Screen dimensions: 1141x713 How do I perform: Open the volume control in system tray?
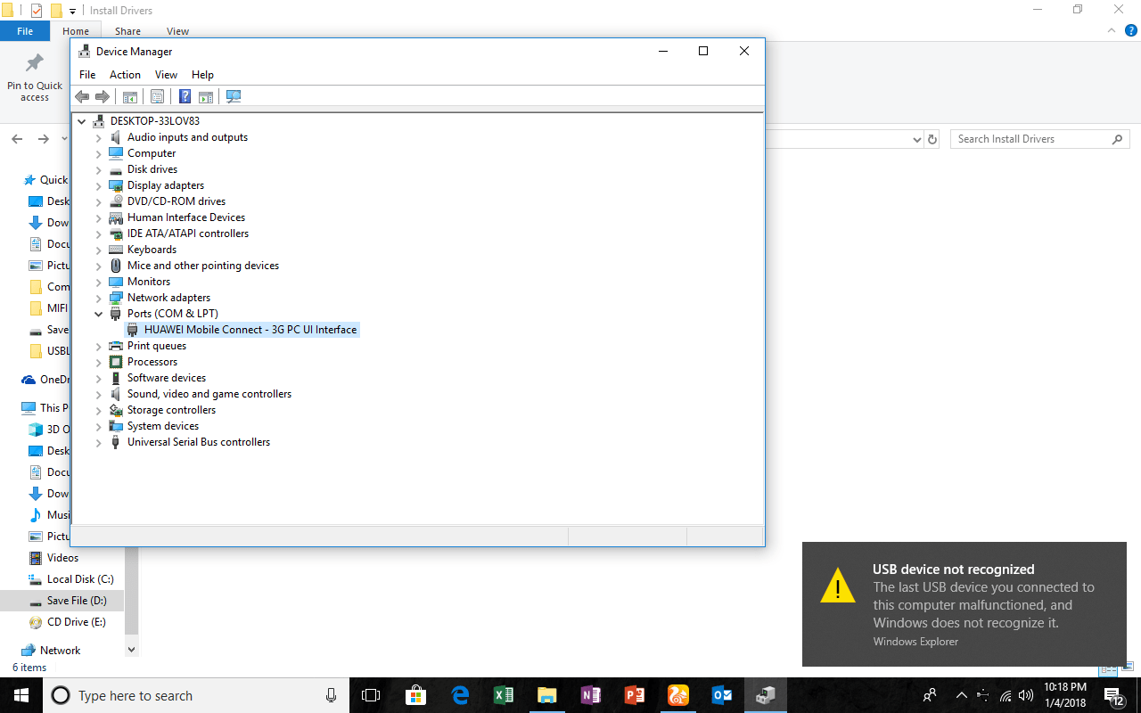pos(1026,695)
